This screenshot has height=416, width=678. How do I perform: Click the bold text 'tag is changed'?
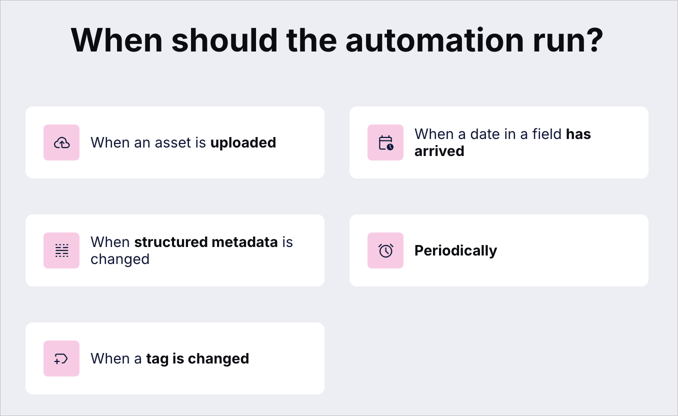(x=197, y=359)
